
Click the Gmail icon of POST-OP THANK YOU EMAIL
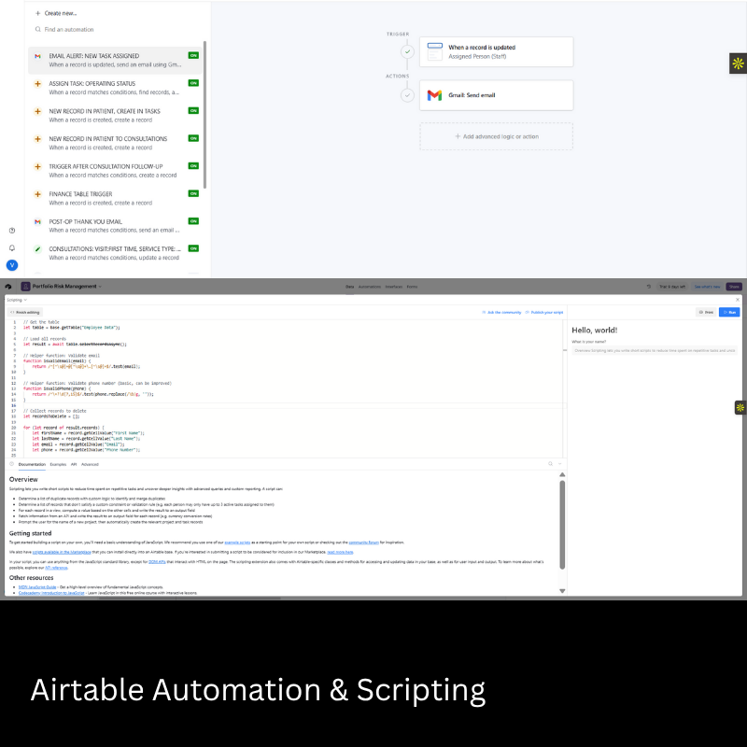click(x=37, y=222)
